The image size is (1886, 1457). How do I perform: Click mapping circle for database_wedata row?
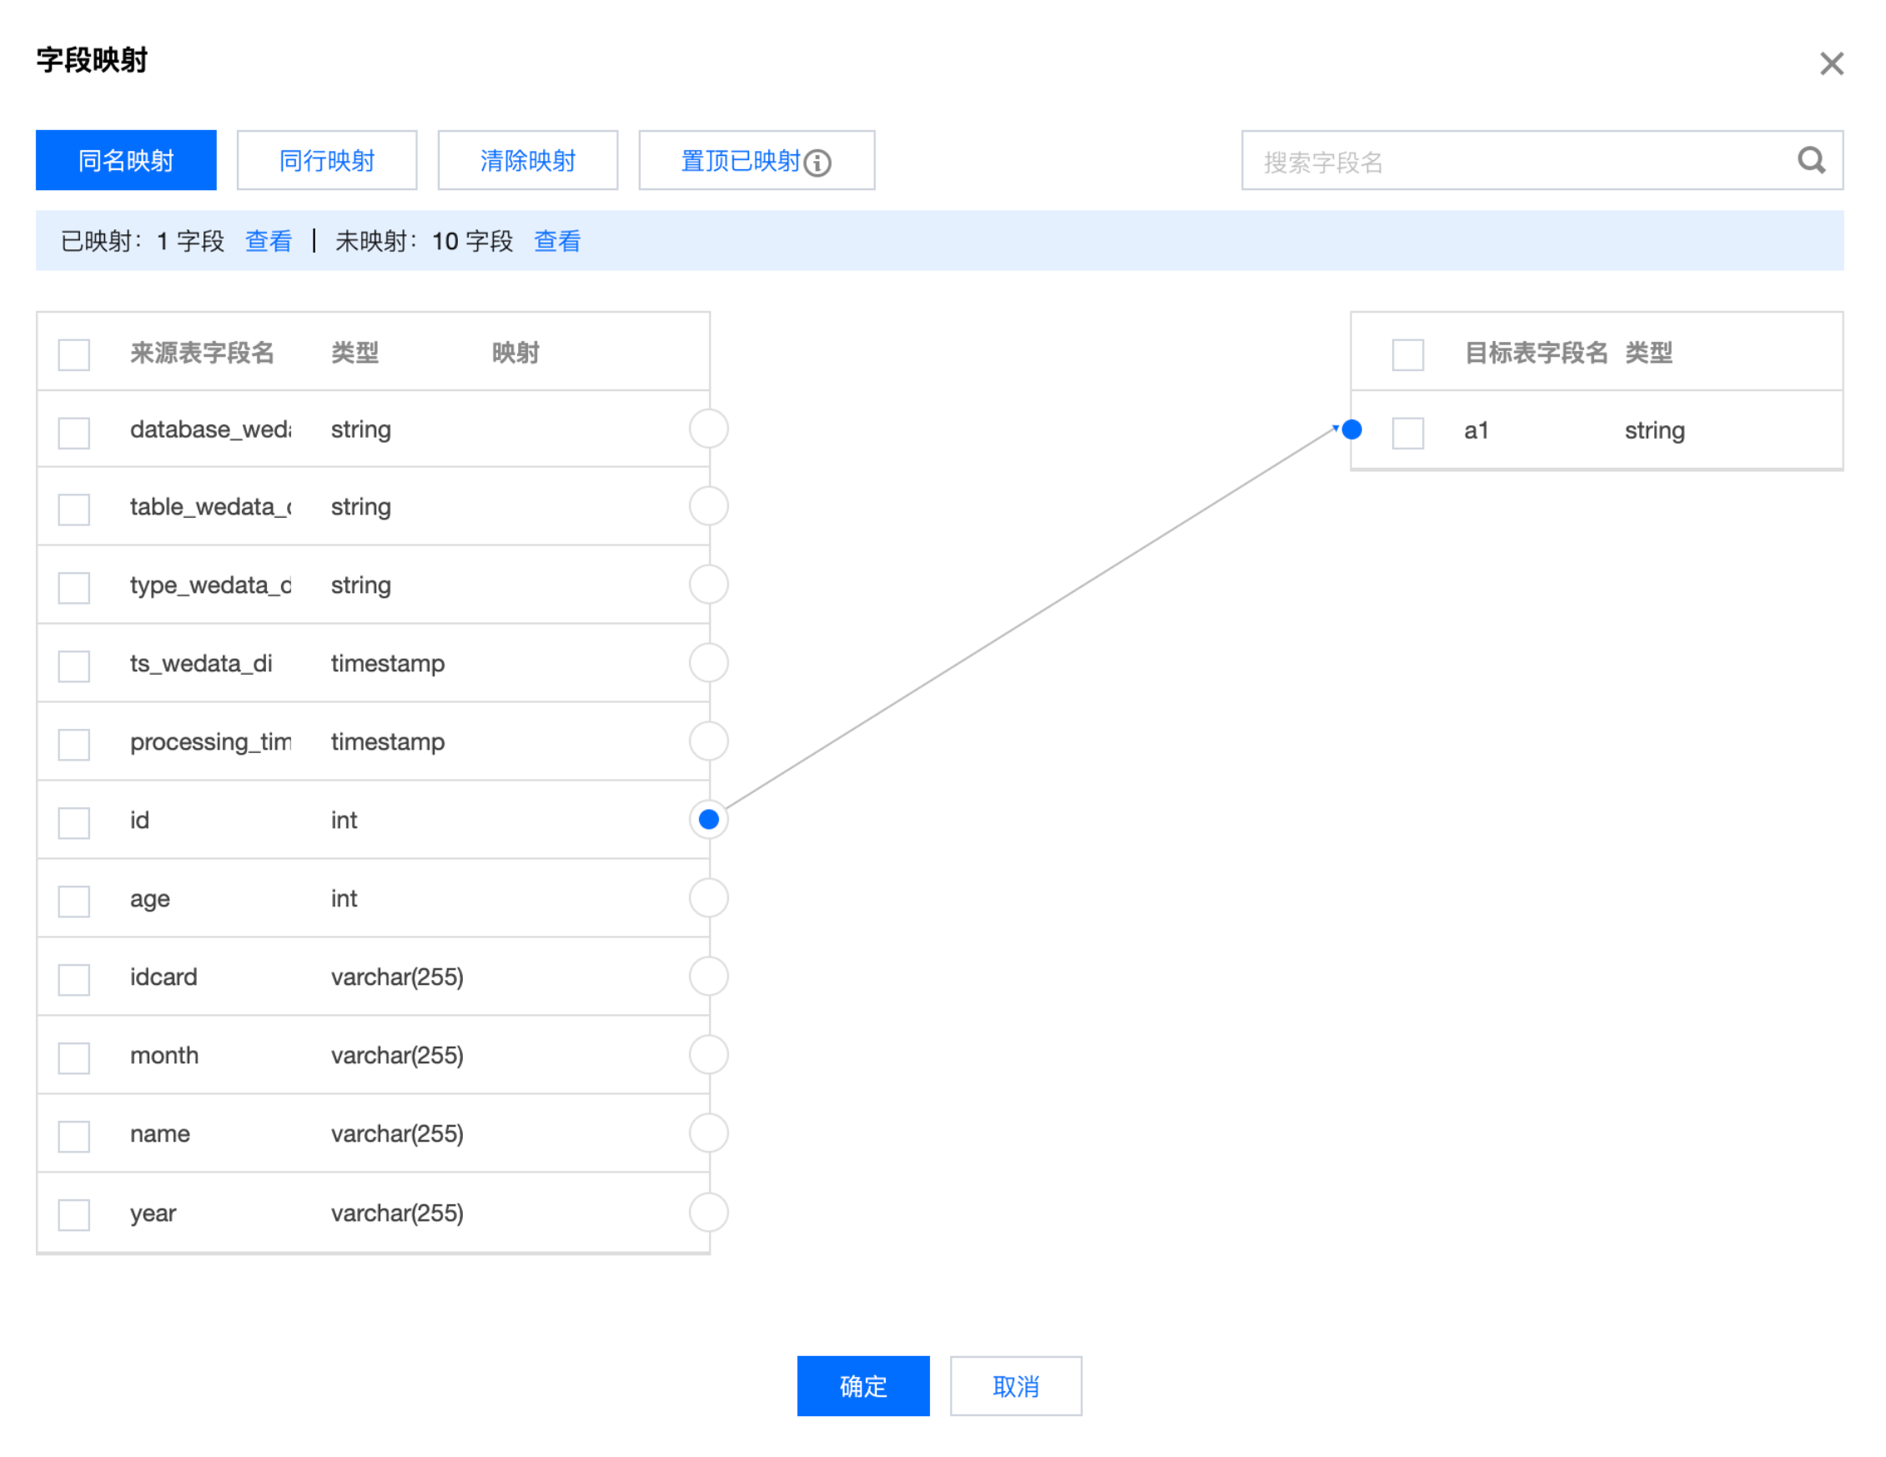708,429
